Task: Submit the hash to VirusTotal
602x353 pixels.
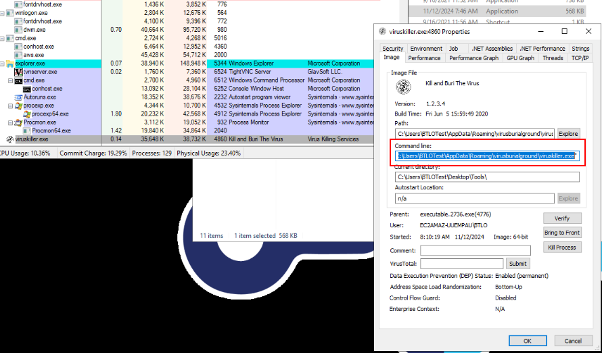Action: click(x=518, y=264)
